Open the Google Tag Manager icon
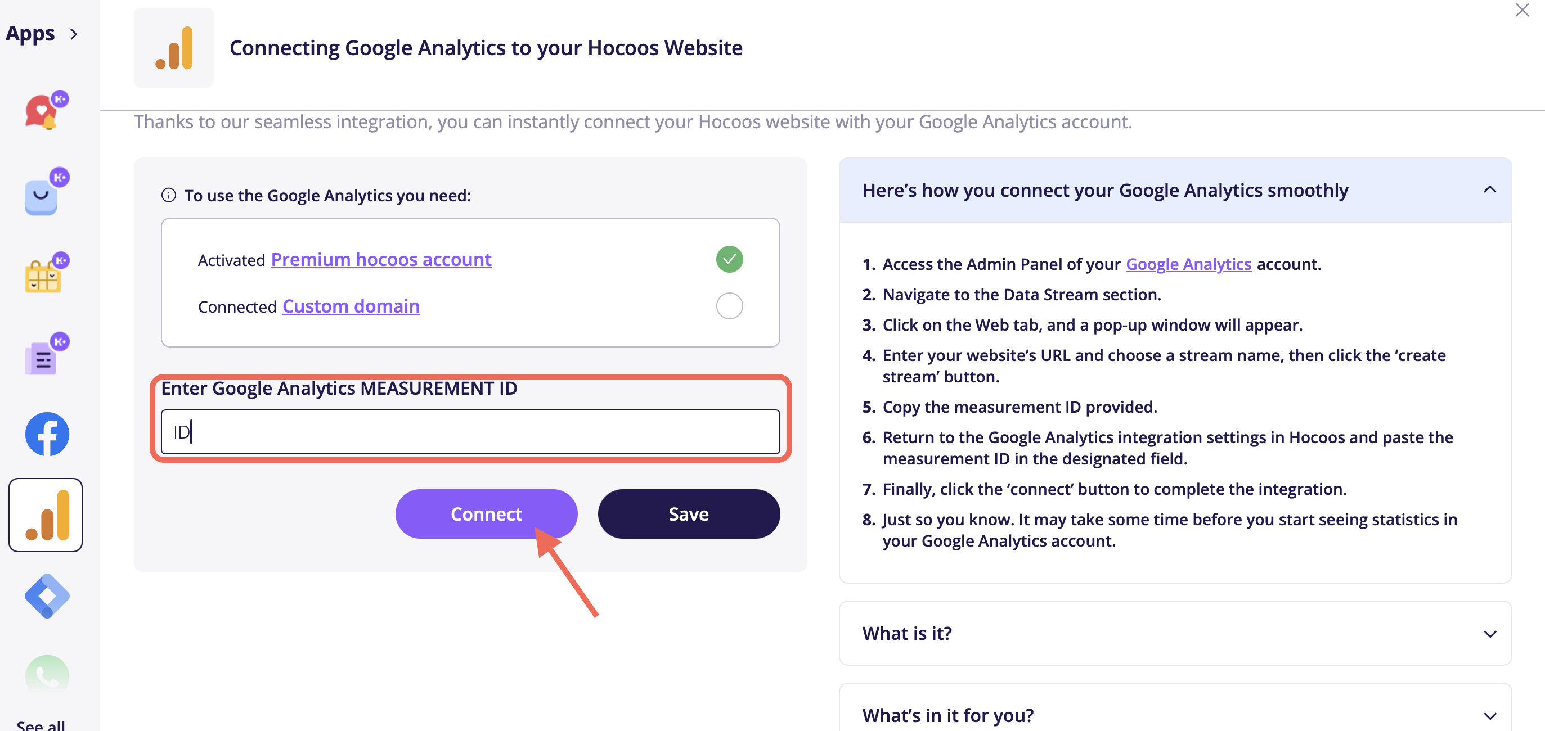 tap(47, 595)
